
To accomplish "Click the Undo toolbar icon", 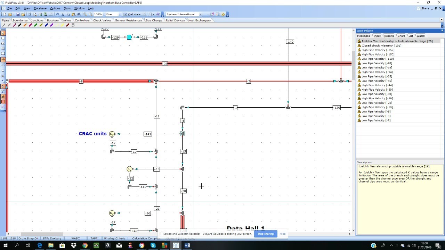I will point(57,14).
